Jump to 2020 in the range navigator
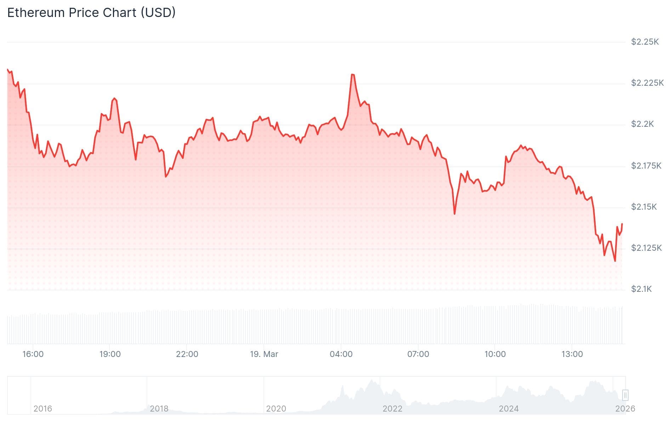Image resolution: width=670 pixels, height=425 pixels. 276,409
